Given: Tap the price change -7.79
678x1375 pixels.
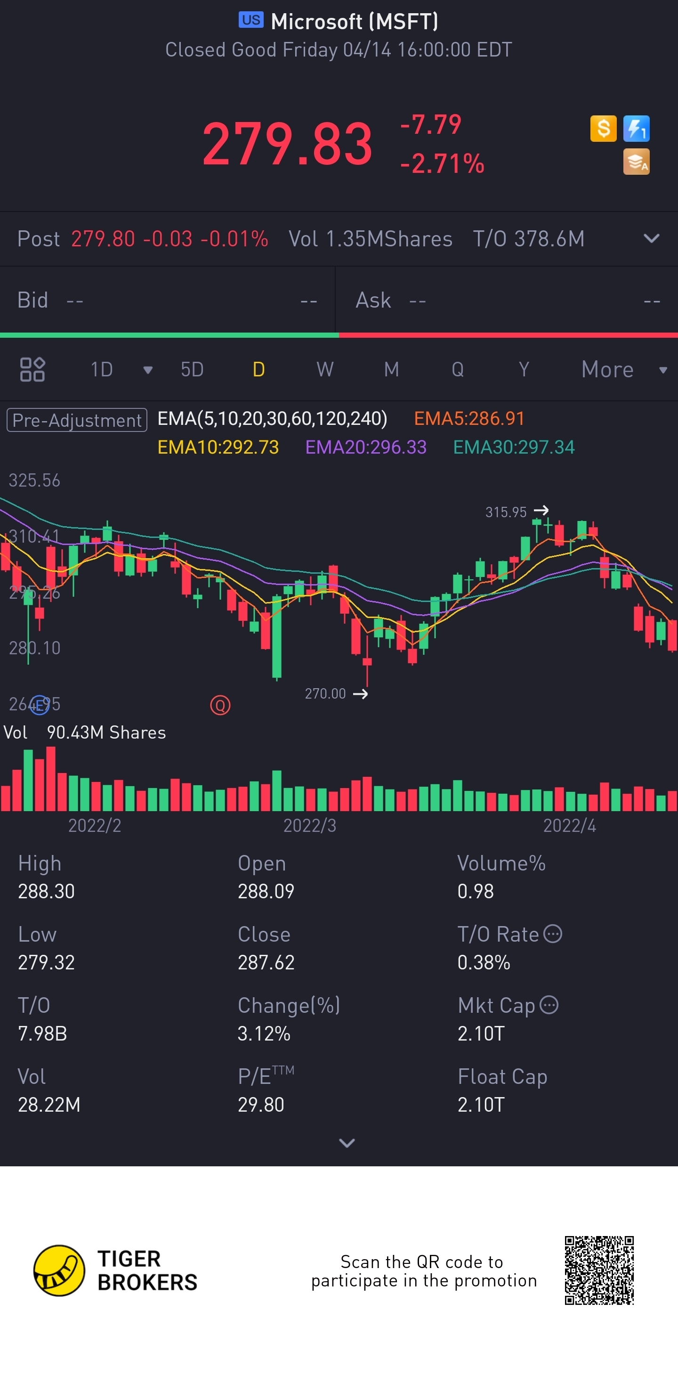Looking at the screenshot, I should tap(431, 125).
